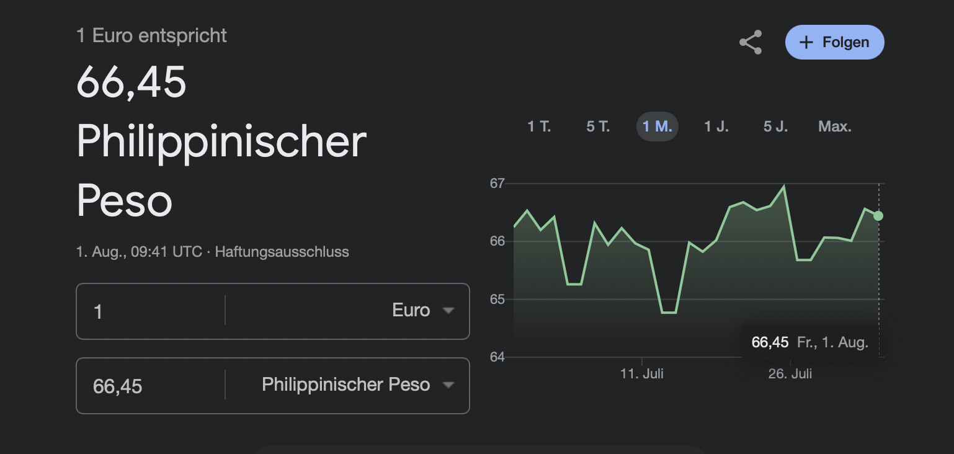954x454 pixels.
Task: Click the Folgen button label
Action: click(846, 42)
